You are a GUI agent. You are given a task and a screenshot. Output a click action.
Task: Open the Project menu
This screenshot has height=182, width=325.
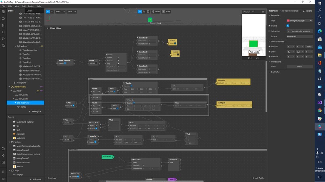31,6
